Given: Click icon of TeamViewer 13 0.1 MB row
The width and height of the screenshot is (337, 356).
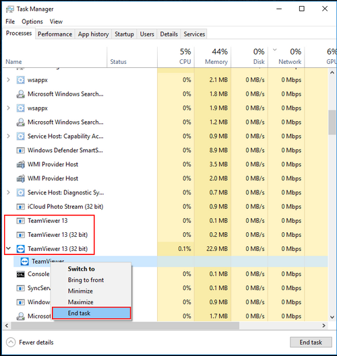Looking at the screenshot, I should coord(20,221).
